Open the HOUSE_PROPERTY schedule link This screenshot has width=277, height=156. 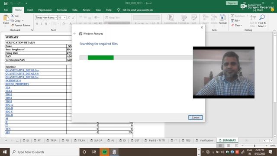point(17,84)
